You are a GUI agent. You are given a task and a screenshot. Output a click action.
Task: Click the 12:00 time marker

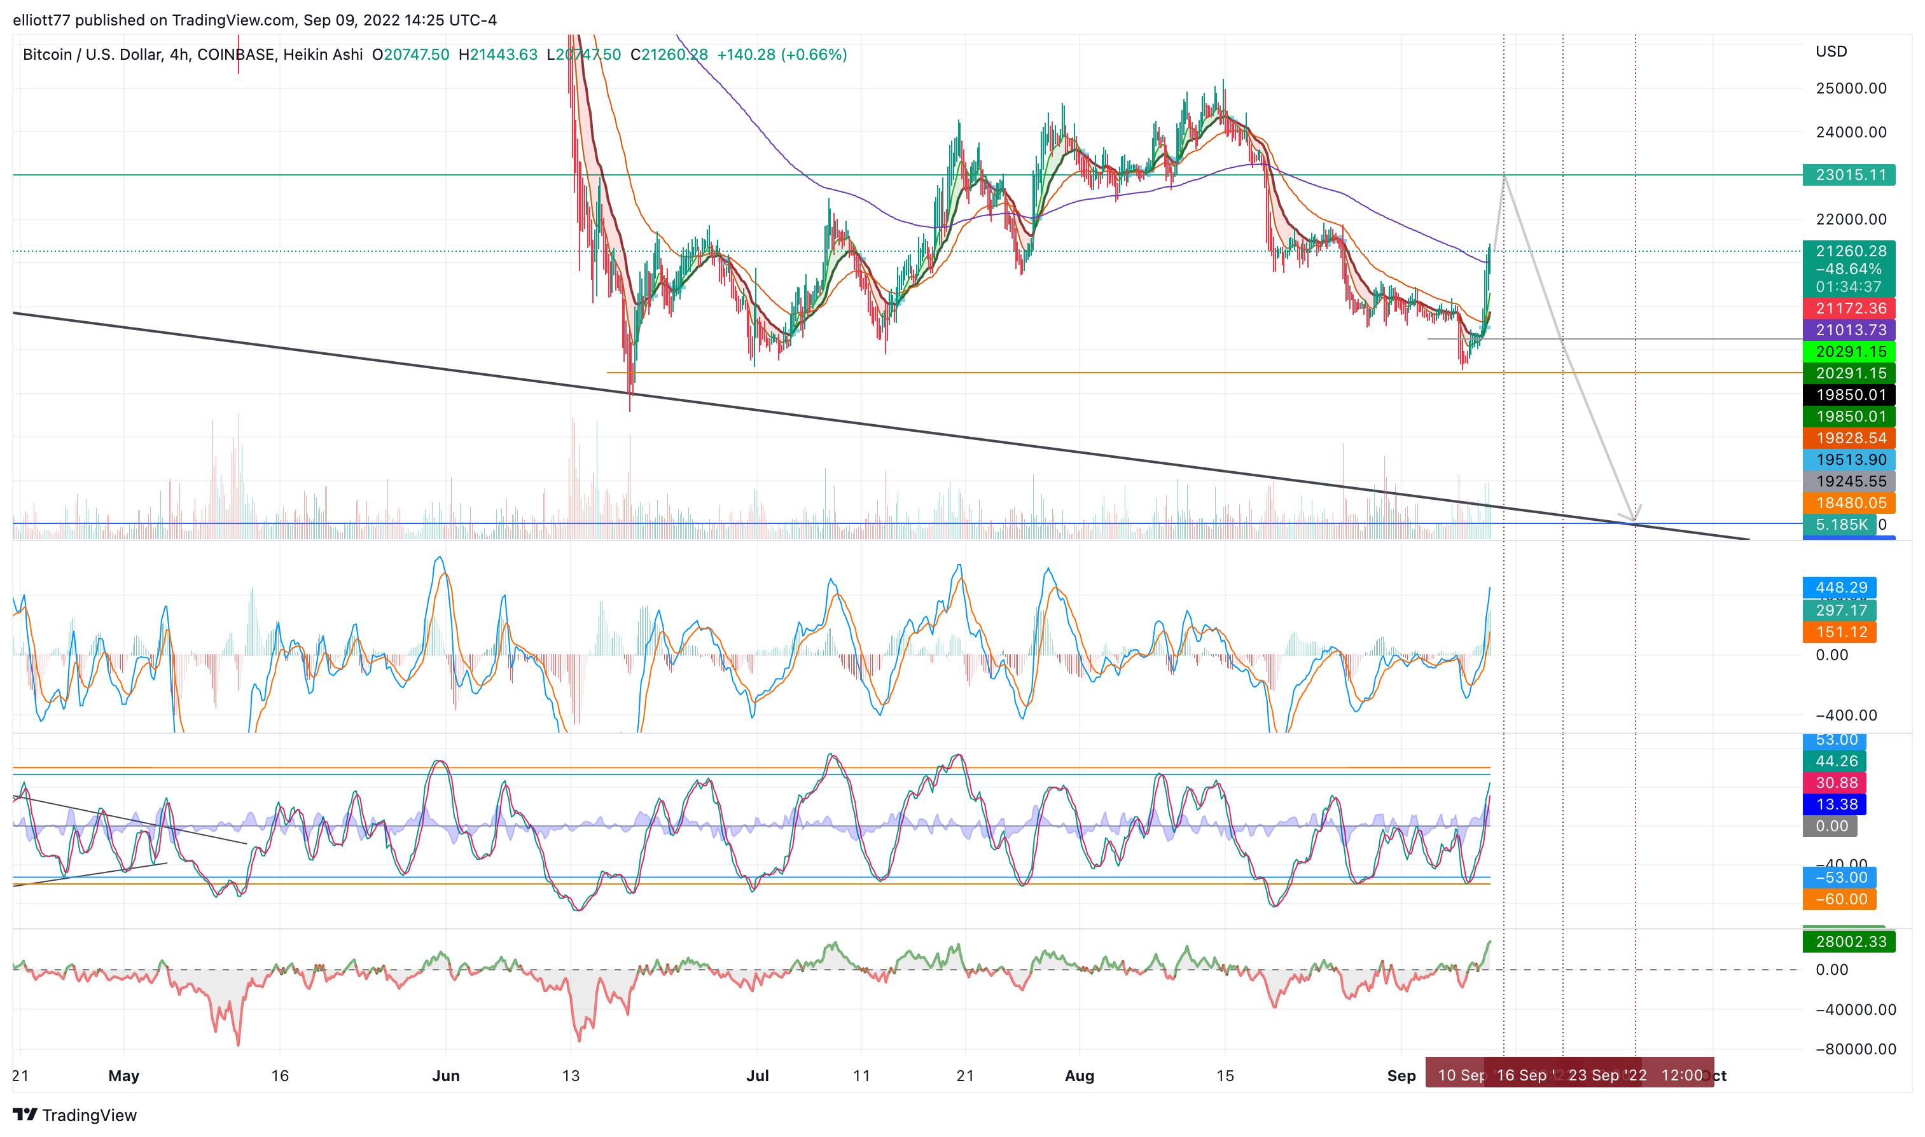click(1681, 1075)
